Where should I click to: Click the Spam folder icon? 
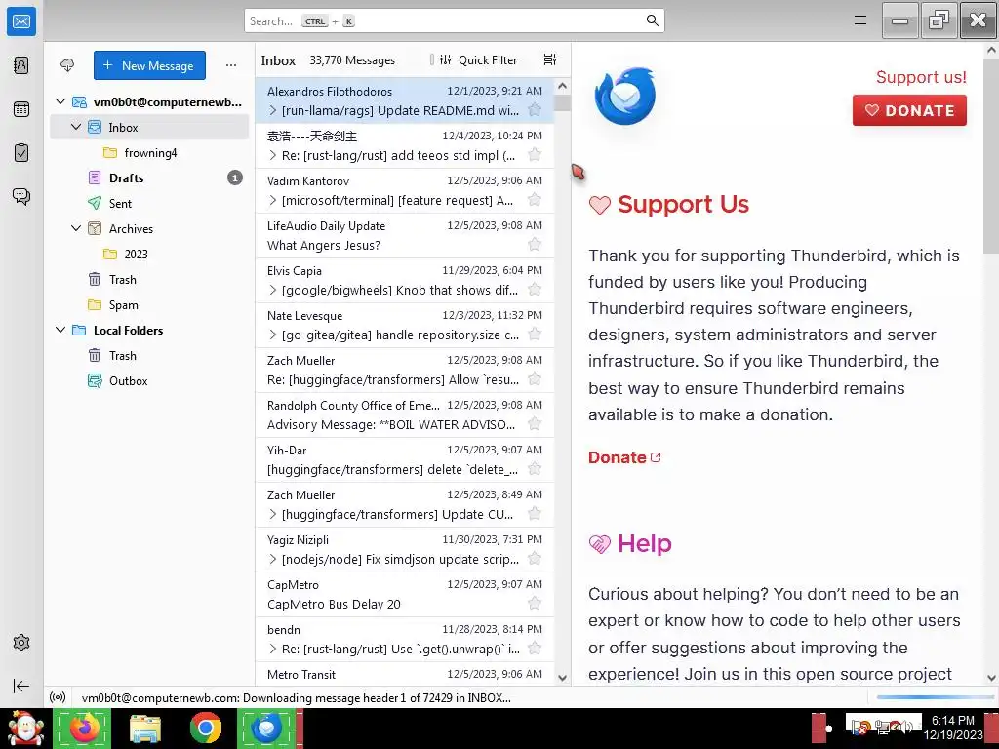(95, 304)
